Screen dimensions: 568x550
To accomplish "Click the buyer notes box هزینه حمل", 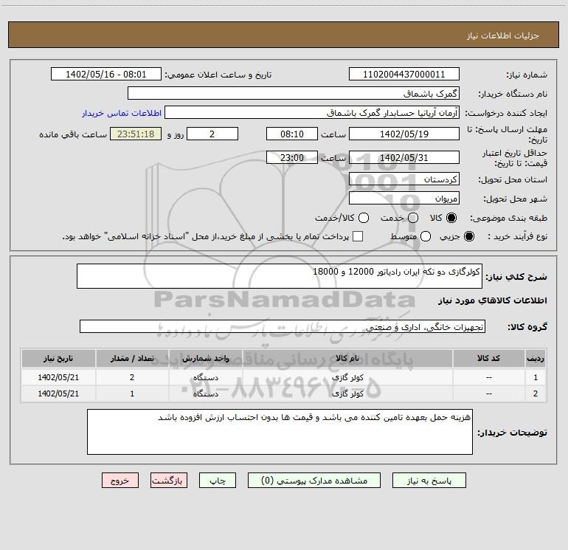I will pos(280,432).
